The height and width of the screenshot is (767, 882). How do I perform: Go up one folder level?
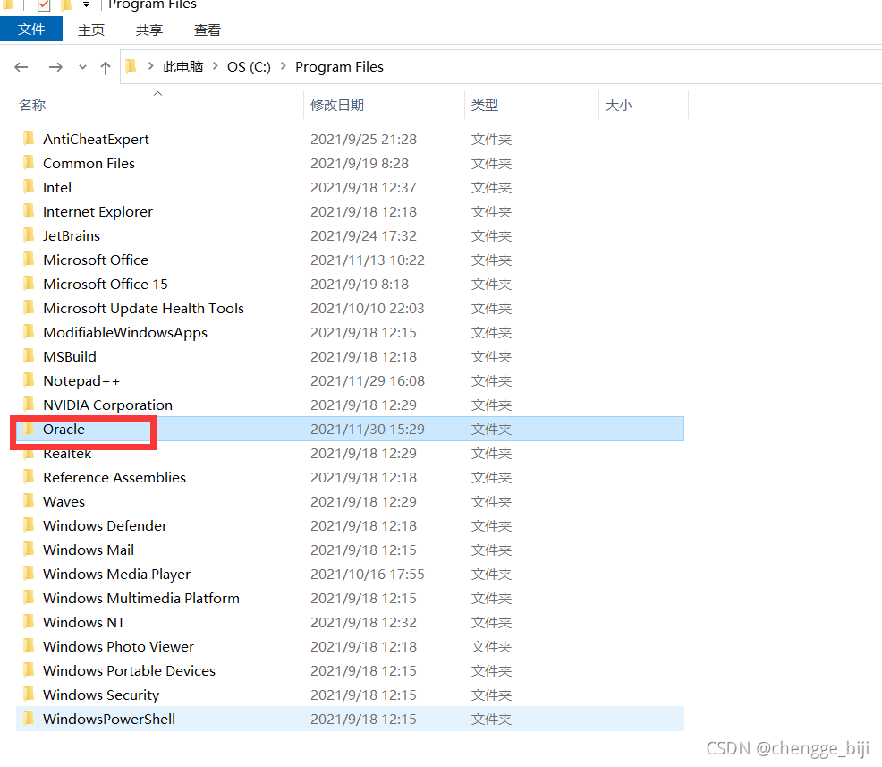point(106,68)
